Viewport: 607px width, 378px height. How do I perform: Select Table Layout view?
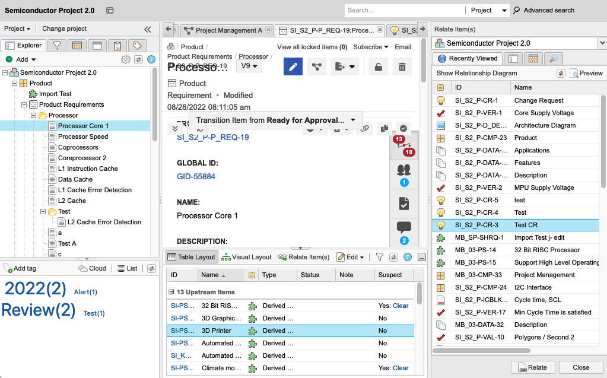(192, 257)
